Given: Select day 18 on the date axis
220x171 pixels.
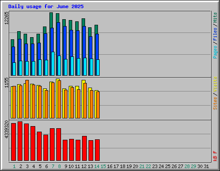Looking at the screenshot, I should (x=122, y=166).
